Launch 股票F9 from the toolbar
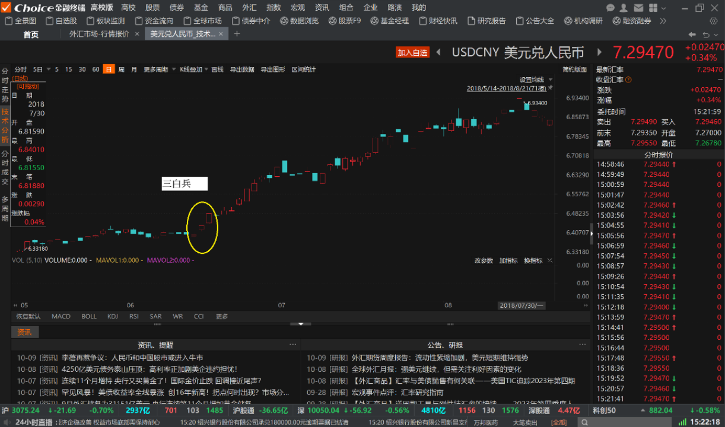Image resolution: width=725 pixels, height=427 pixels. pyautogui.click(x=345, y=21)
